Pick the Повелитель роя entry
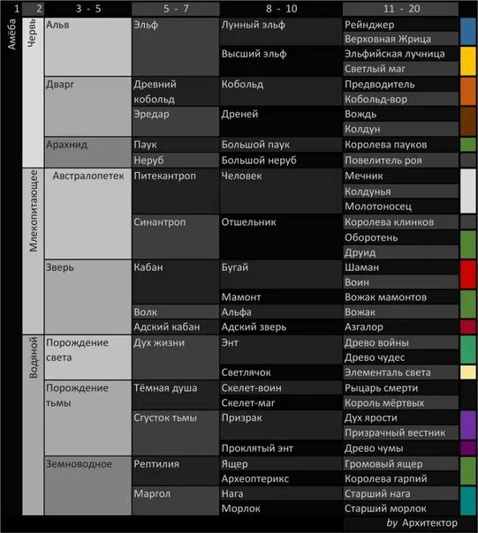 (401, 160)
